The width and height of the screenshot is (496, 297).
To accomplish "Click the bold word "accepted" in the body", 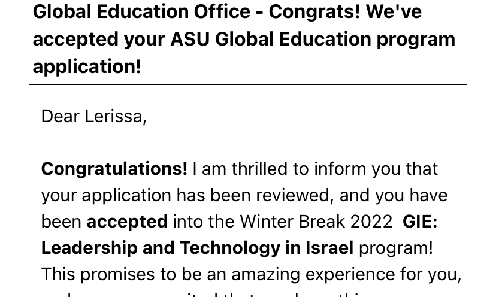I will (x=127, y=222).
